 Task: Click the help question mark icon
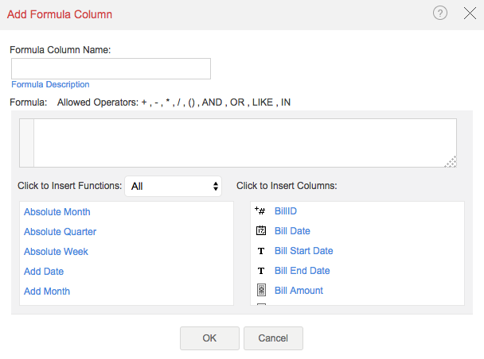[440, 14]
